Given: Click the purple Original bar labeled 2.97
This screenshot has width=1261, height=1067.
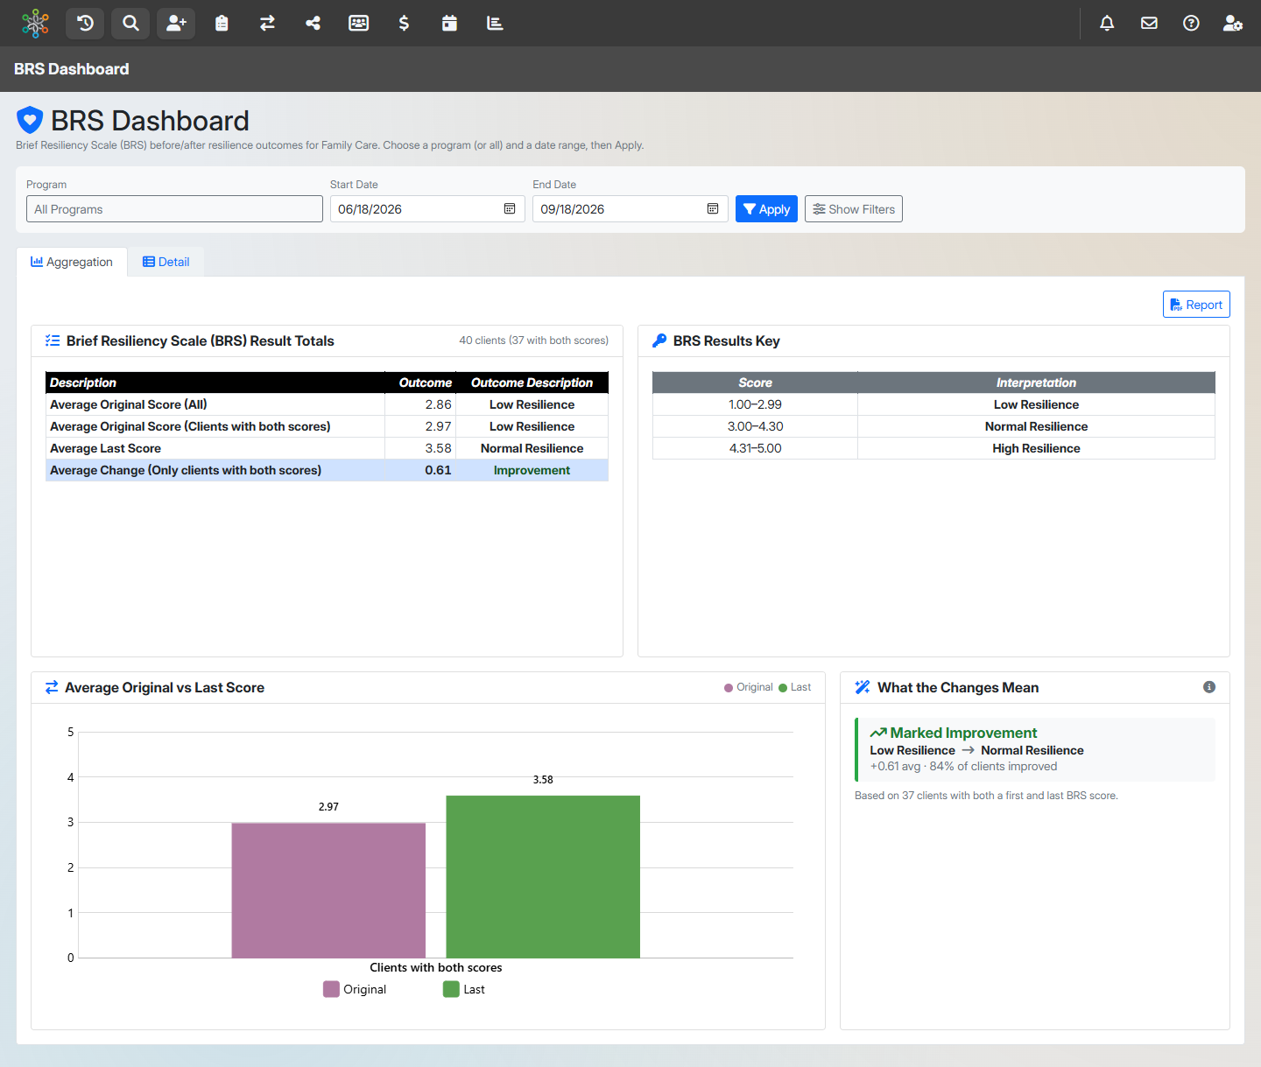Looking at the screenshot, I should pos(328,890).
